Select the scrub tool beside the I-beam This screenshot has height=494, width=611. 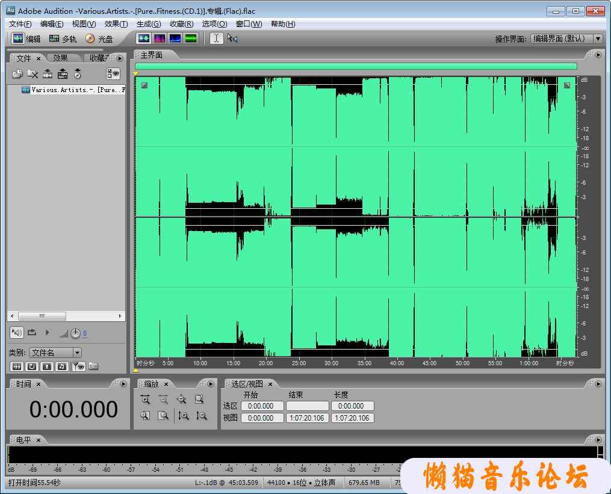[232, 38]
